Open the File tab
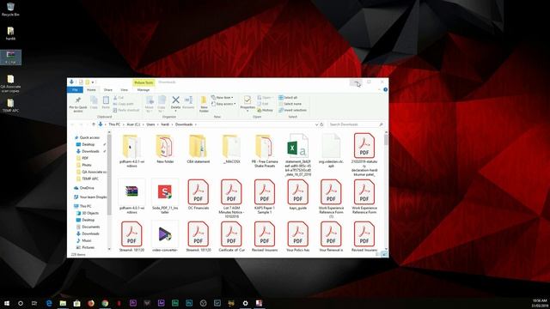Image resolution: width=550 pixels, height=309 pixels. [75, 90]
